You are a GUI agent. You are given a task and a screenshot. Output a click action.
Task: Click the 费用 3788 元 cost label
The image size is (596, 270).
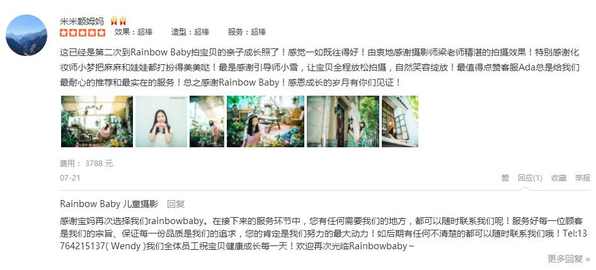86,164
